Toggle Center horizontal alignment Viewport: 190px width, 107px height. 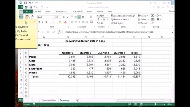(x=76, y=22)
